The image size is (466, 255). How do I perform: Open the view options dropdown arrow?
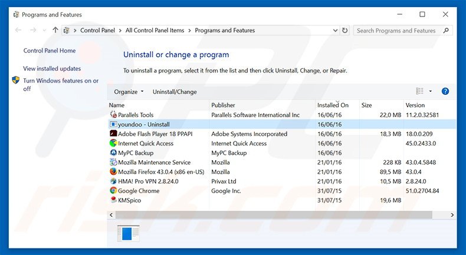point(431,91)
